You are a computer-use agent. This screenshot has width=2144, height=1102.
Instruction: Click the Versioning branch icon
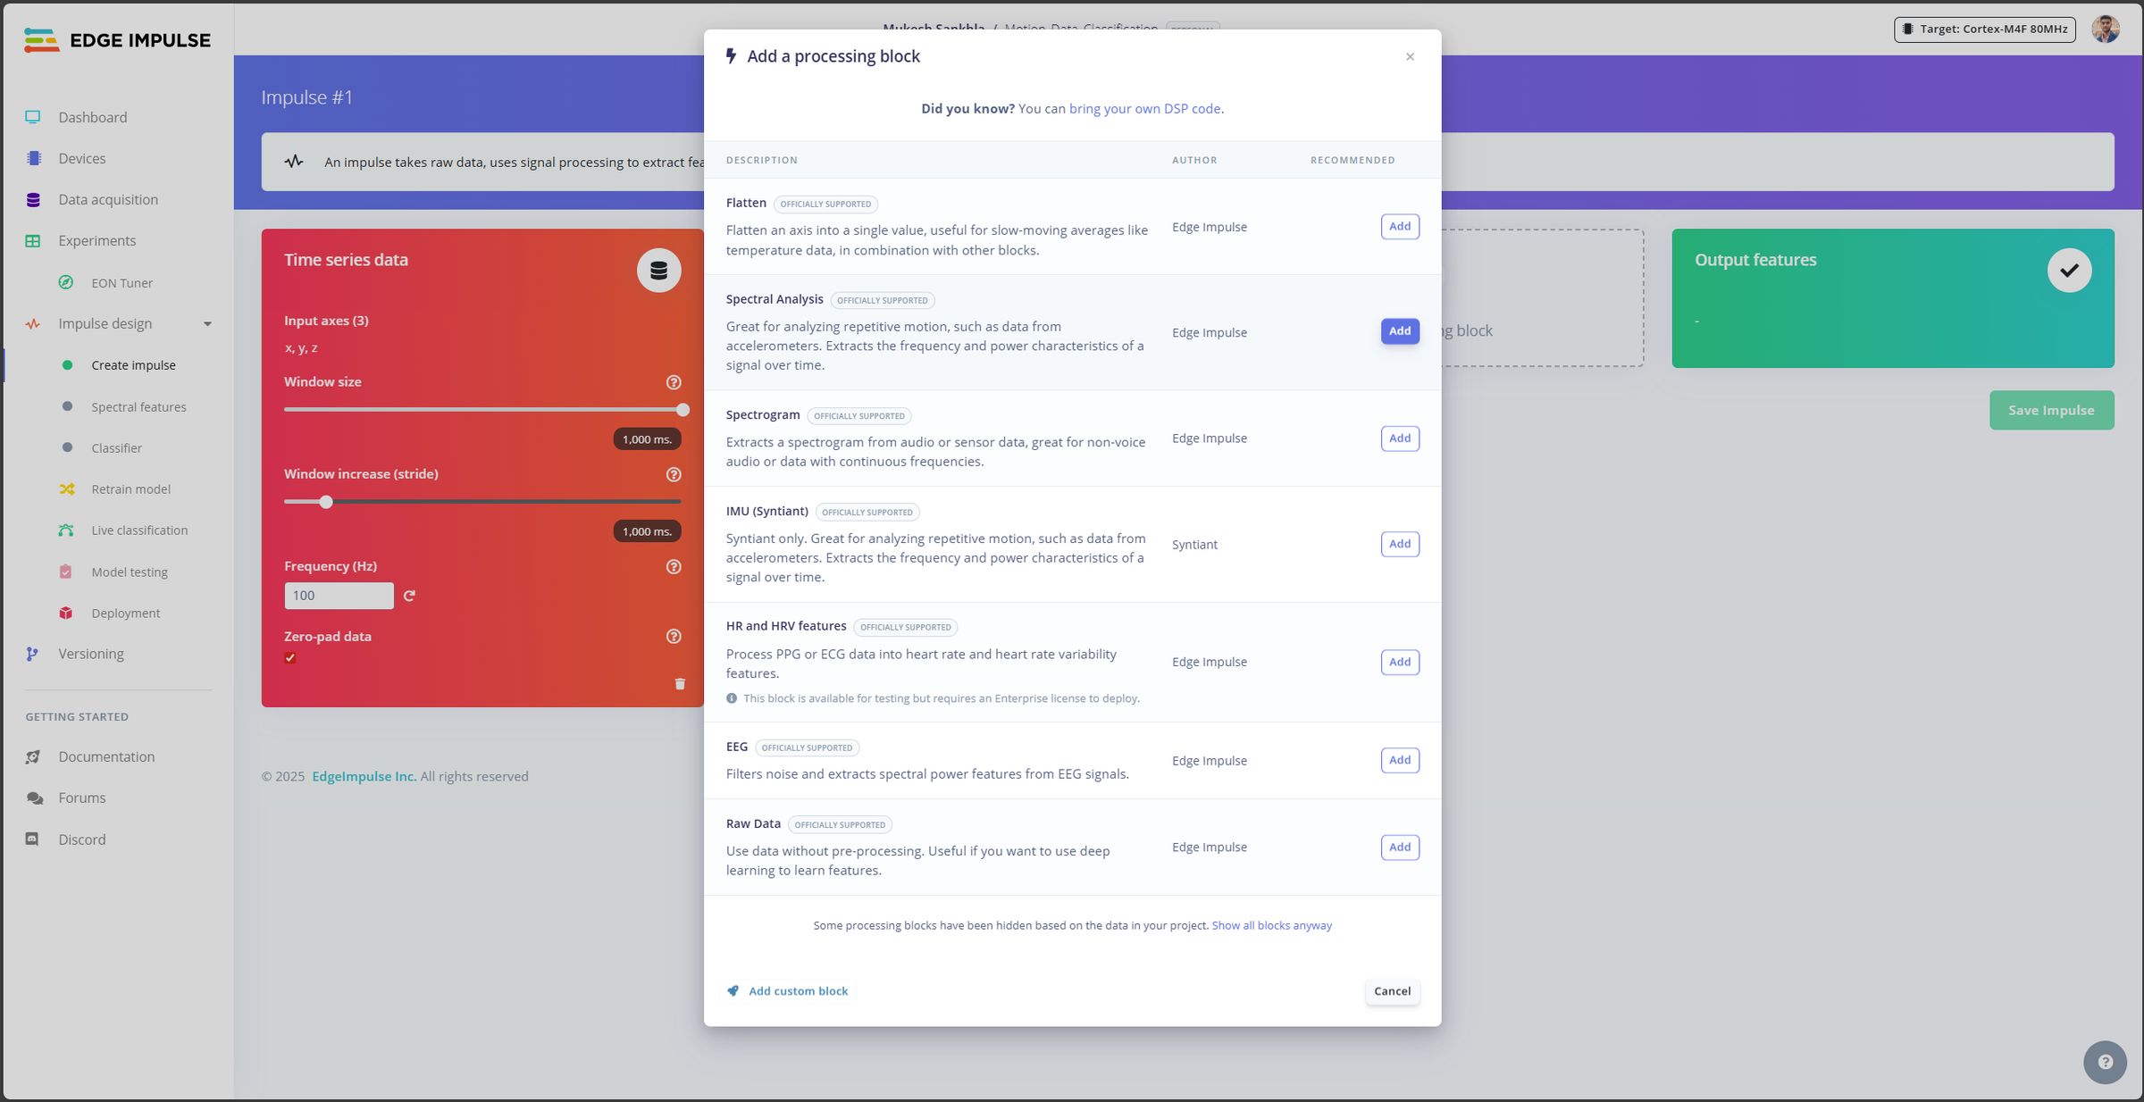click(33, 654)
